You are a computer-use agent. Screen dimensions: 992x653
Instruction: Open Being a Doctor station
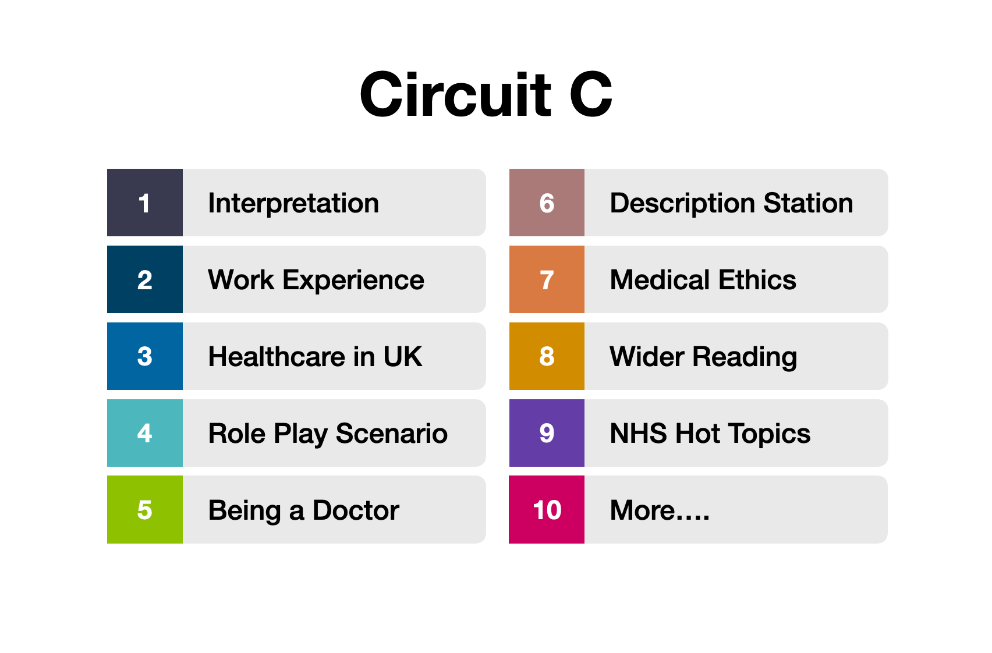(x=303, y=510)
